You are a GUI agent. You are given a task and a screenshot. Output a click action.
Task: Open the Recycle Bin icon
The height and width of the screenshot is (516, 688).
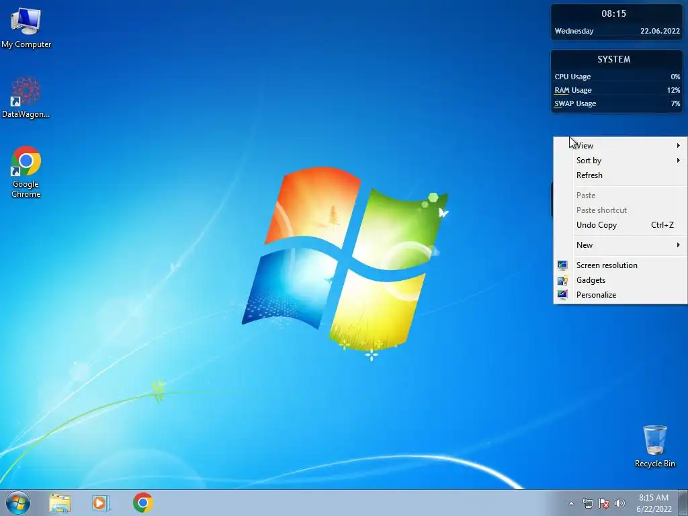[x=654, y=446]
